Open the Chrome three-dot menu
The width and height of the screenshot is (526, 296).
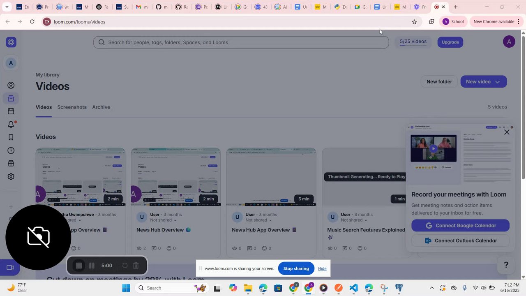(x=519, y=22)
